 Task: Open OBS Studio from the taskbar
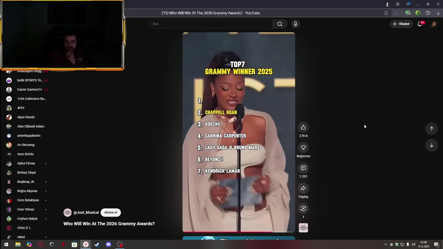coord(120,245)
